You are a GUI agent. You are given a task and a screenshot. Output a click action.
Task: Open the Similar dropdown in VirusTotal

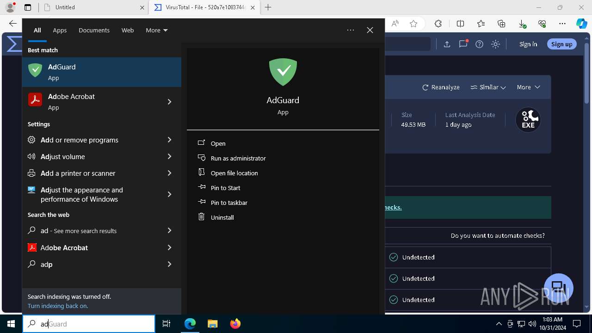point(488,87)
